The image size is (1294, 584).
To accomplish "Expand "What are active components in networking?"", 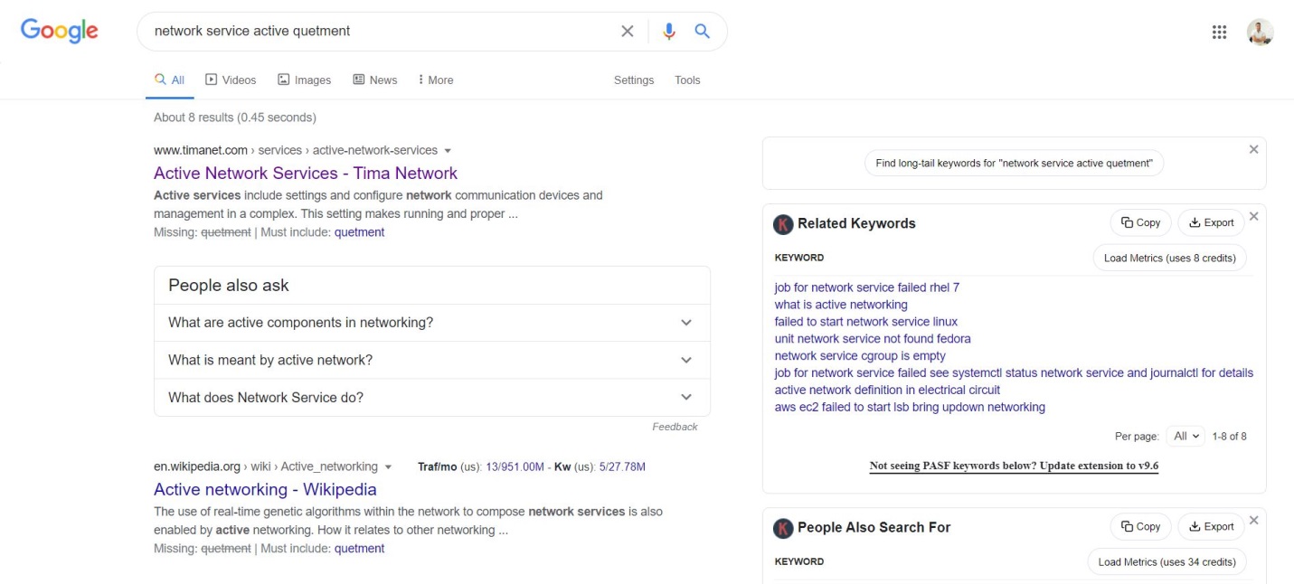I will coord(685,323).
